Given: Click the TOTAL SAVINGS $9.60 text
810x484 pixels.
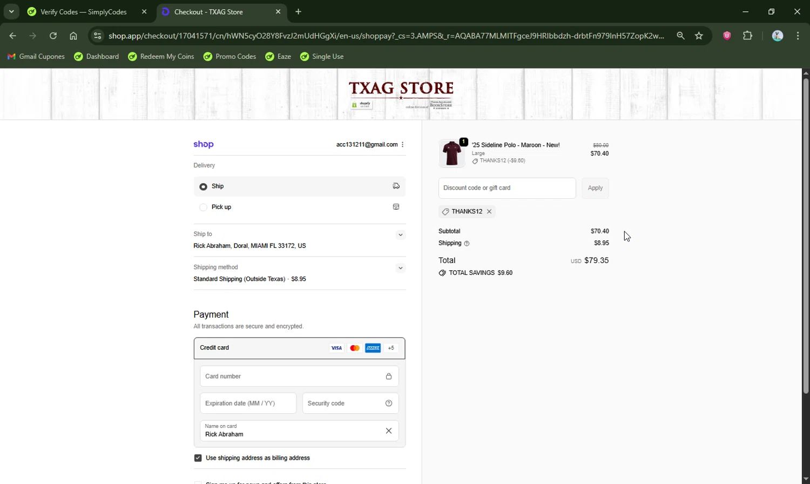Looking at the screenshot, I should [481, 273].
